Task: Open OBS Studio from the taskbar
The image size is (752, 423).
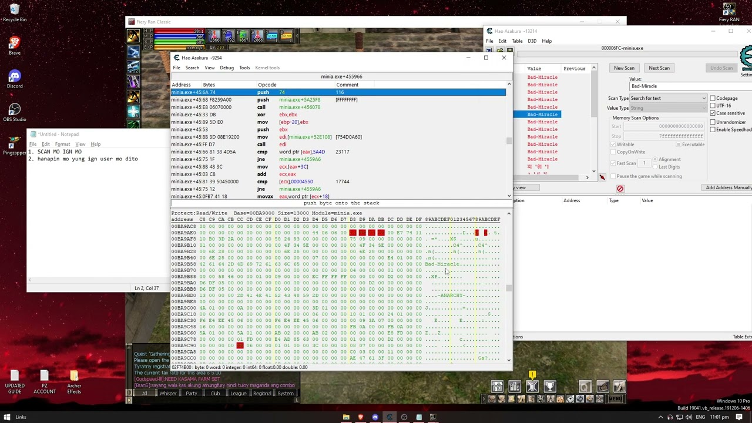Action: pyautogui.click(x=404, y=417)
